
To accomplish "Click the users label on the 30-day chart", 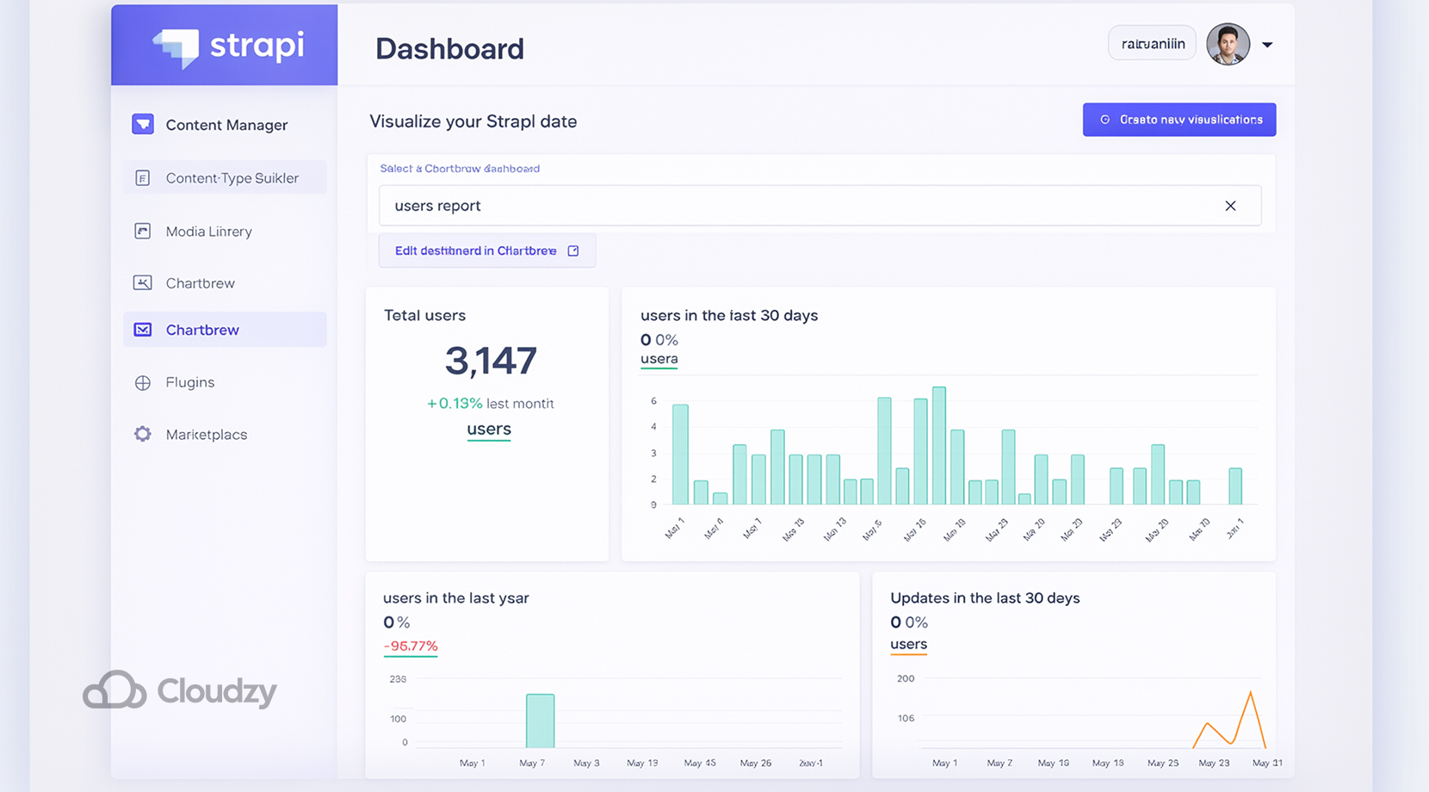I will tap(658, 359).
